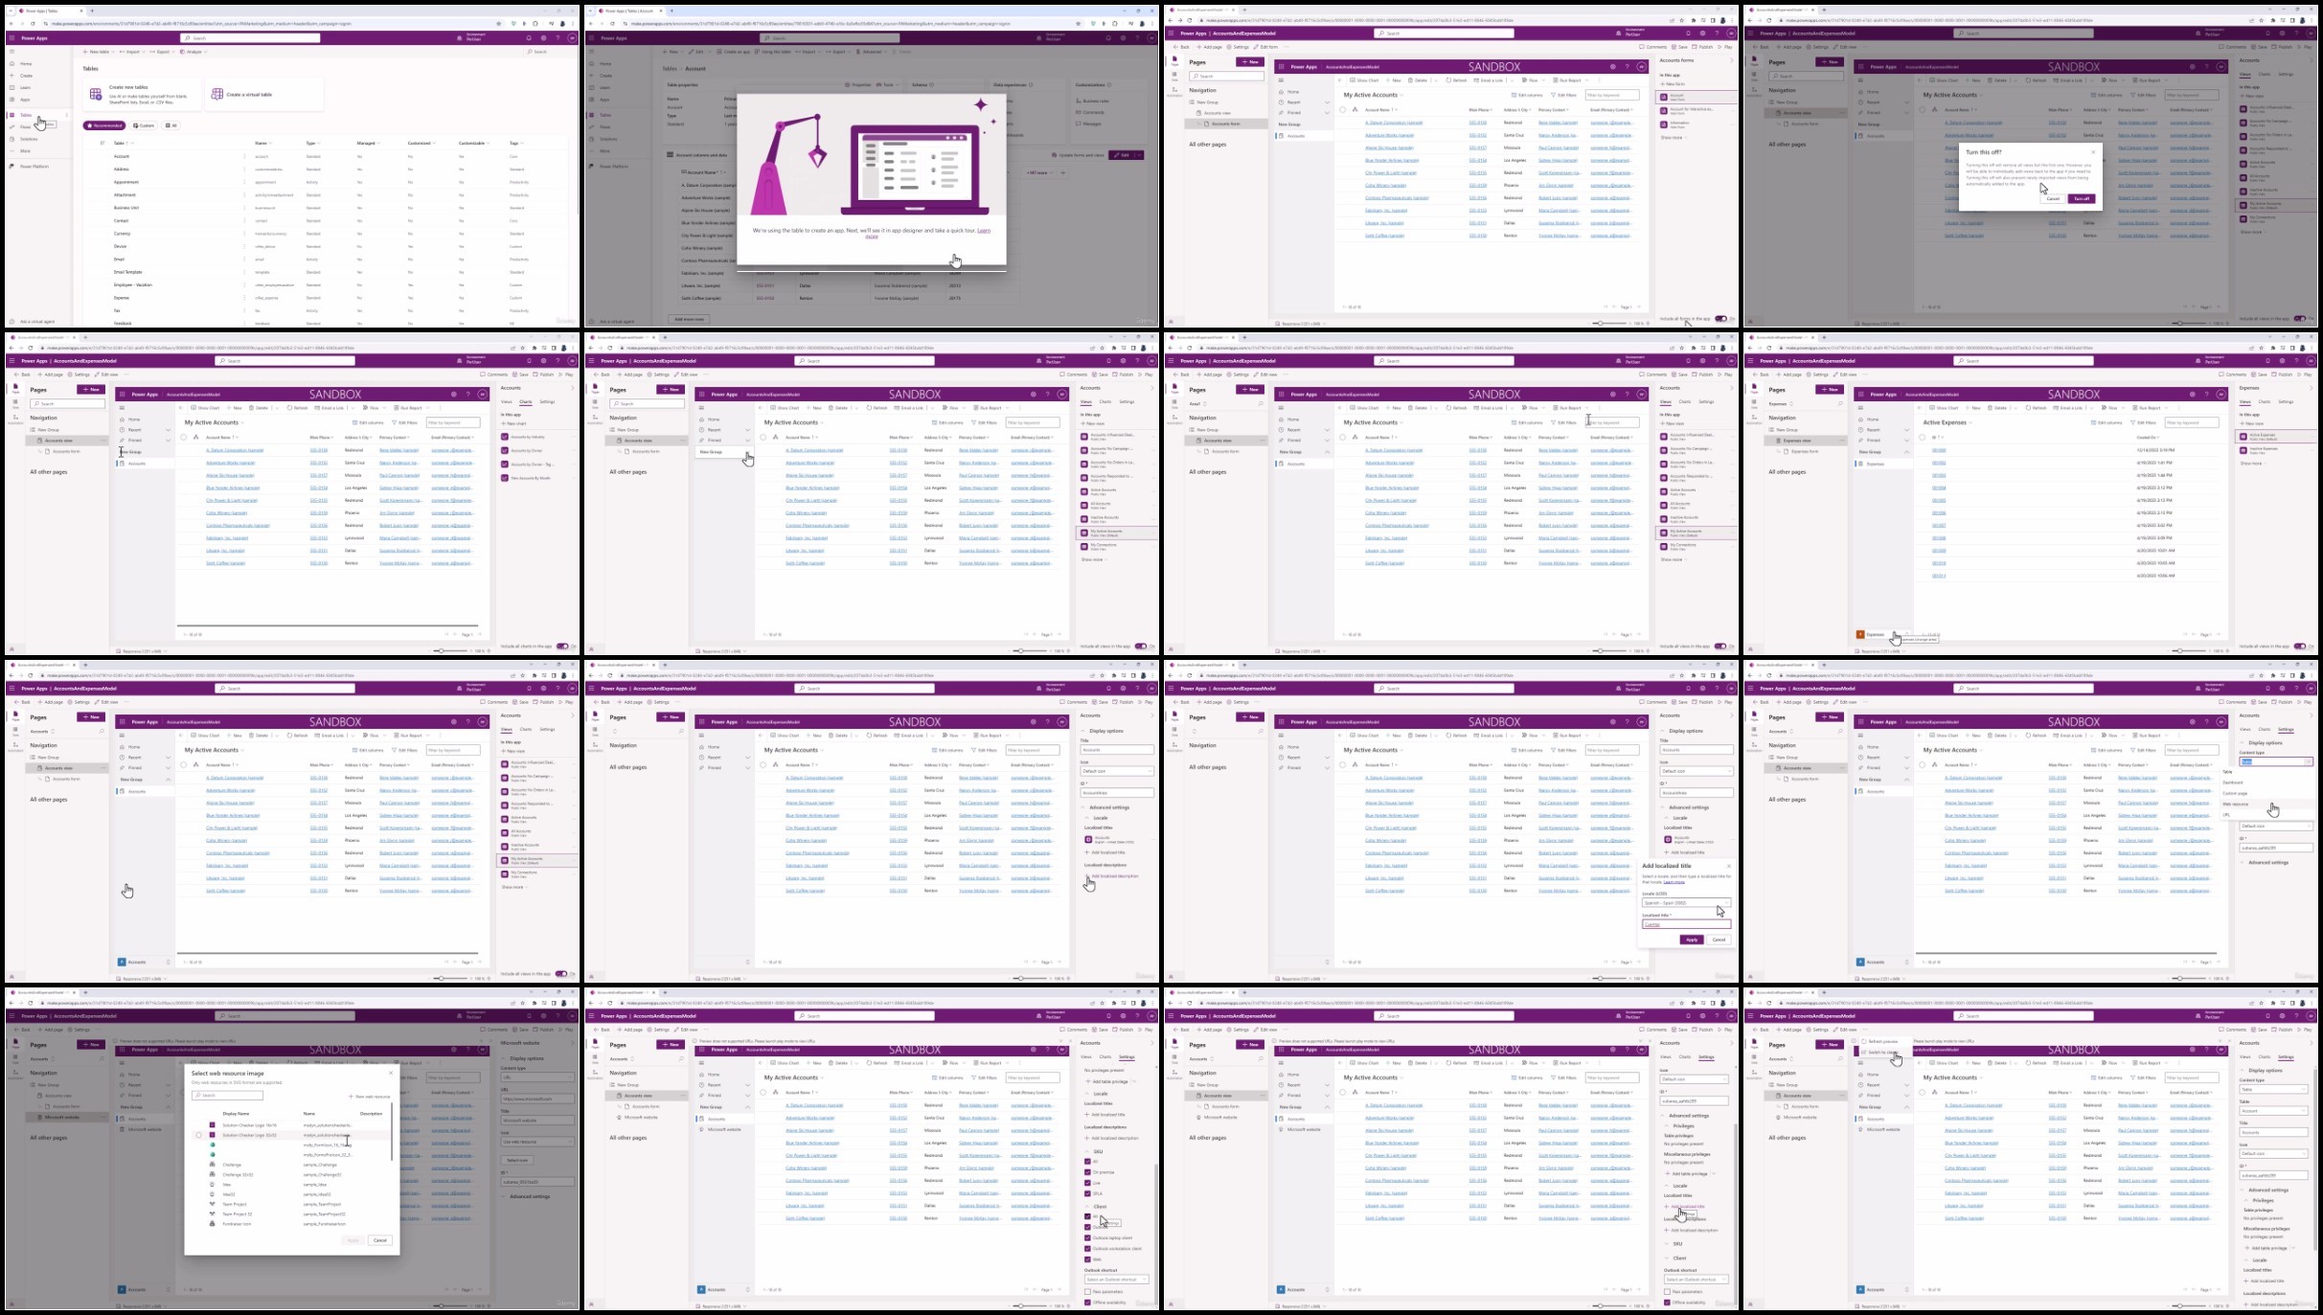This screenshot has width=2323, height=1315.
Task: Click Challenge 32x32 icon in web resource dialog
Action: (x=213, y=1175)
